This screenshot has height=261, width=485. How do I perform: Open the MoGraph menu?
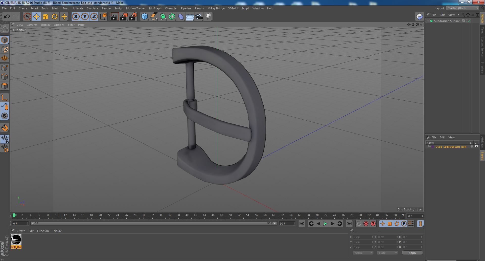(x=155, y=8)
